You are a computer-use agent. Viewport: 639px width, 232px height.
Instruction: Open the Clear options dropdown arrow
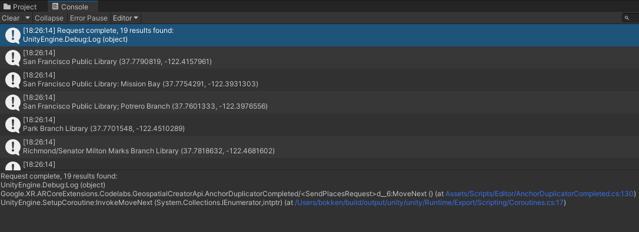(27, 18)
